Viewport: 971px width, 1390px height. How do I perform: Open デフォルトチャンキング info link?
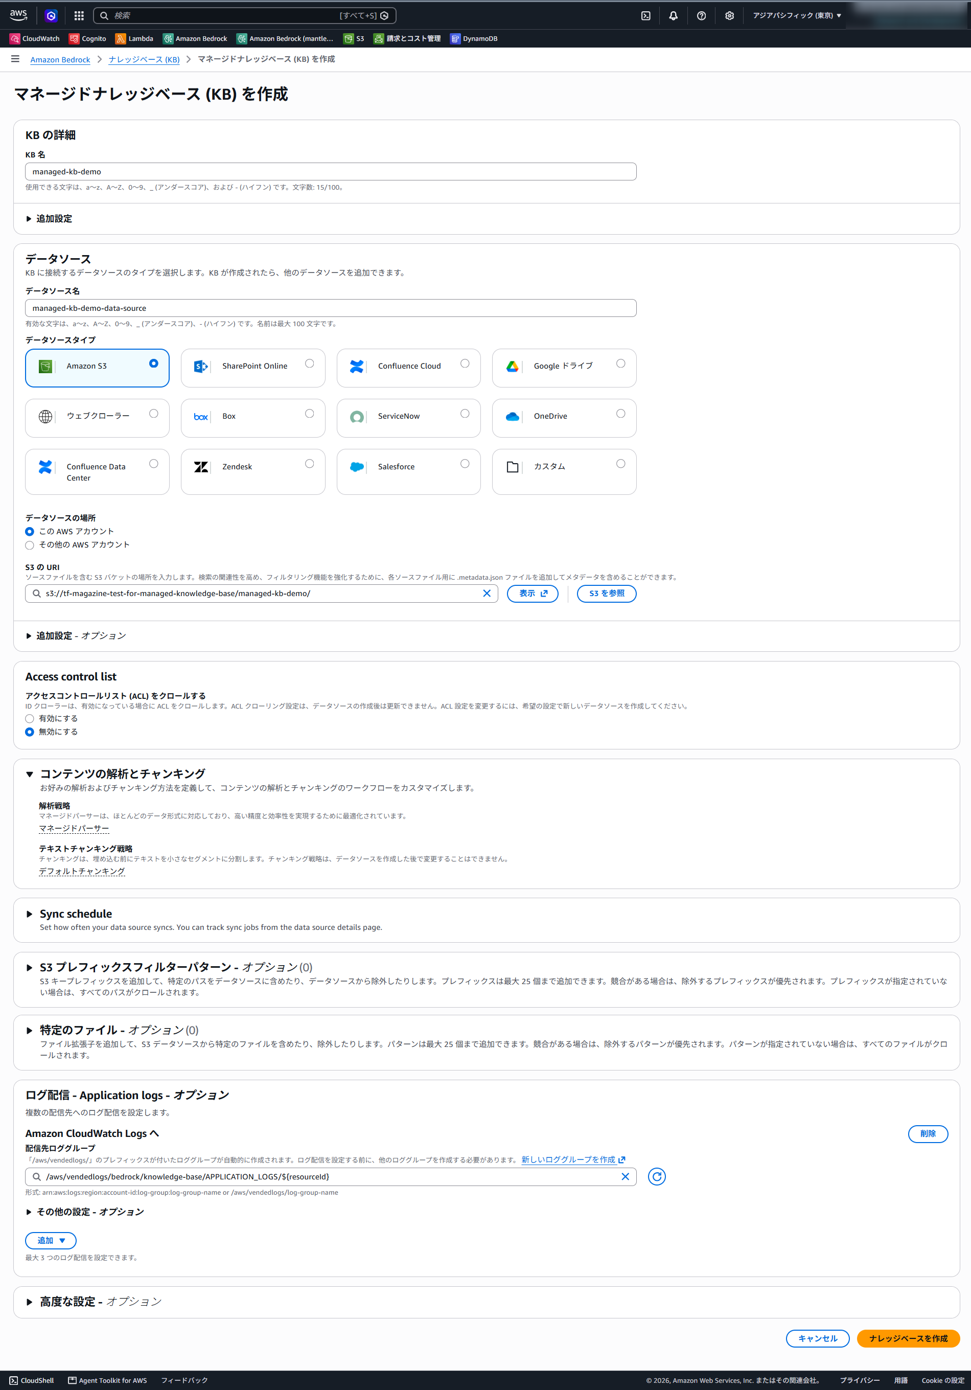(x=82, y=871)
